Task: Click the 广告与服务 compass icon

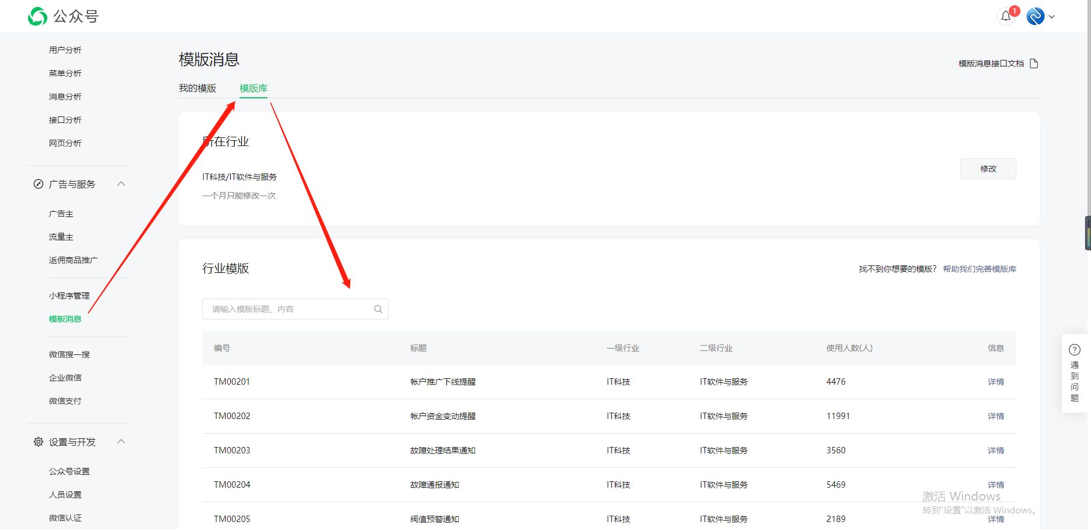Action: coord(38,184)
